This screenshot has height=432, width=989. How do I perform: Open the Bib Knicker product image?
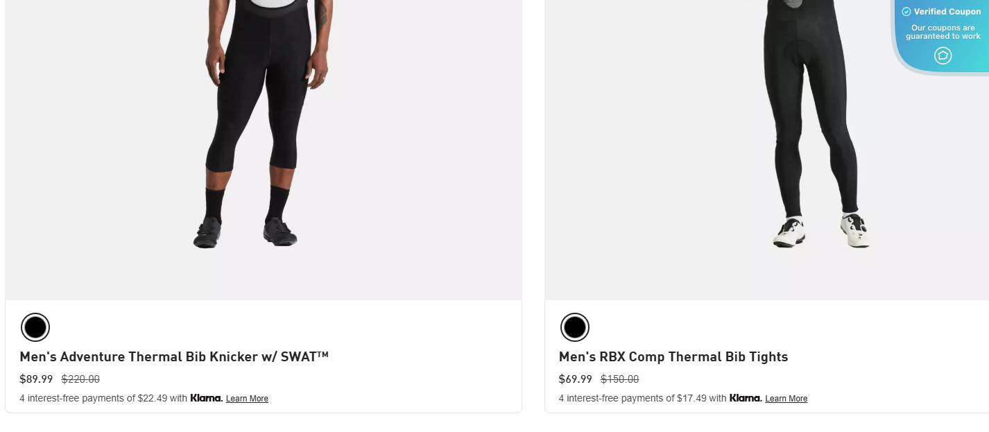click(x=264, y=139)
